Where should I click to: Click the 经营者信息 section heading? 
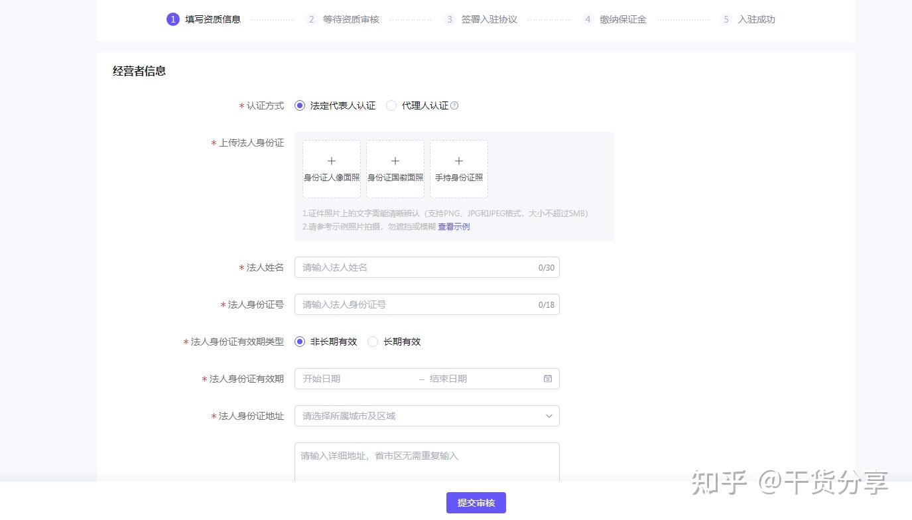pyautogui.click(x=139, y=71)
